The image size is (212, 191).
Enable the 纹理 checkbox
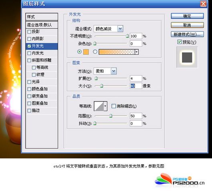34,75
